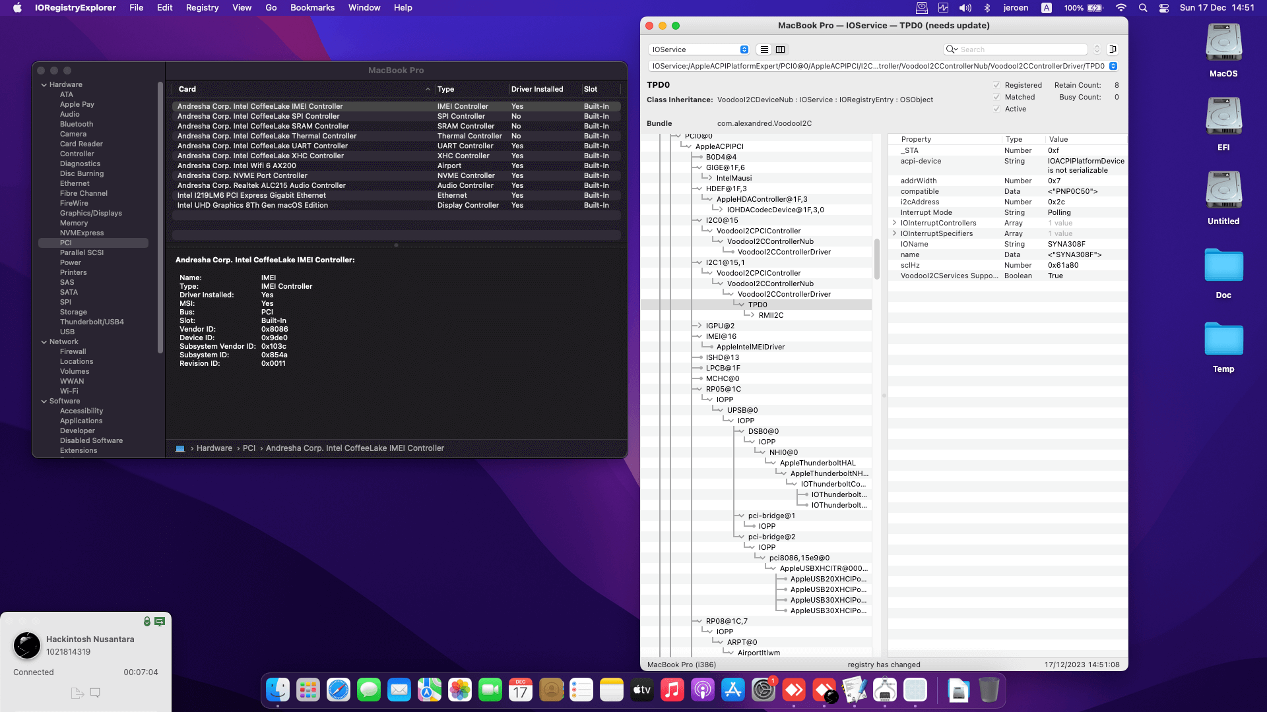Open the Registry menu
The image size is (1267, 712).
pos(202,8)
